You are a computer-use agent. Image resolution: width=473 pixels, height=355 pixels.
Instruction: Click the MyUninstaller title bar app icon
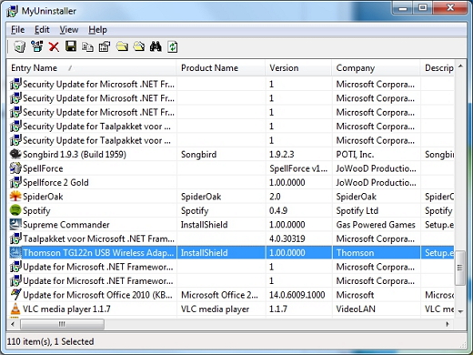click(x=12, y=11)
